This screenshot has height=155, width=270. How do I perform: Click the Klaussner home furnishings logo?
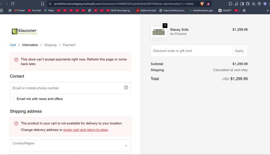24,32
